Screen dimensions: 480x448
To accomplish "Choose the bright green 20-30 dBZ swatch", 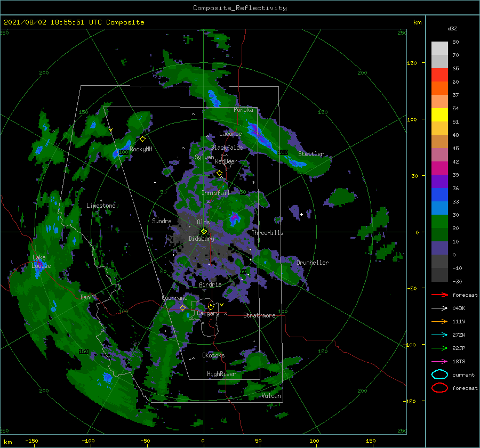I will tap(439, 222).
